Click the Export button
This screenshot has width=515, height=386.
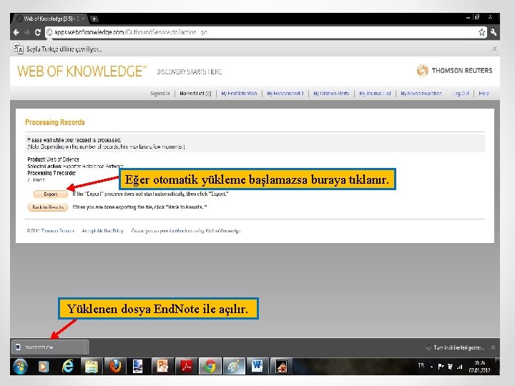51,194
